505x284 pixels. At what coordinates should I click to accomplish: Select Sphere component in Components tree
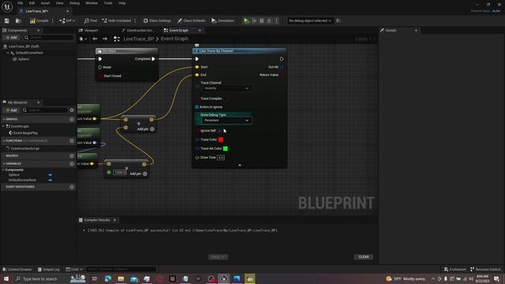click(24, 59)
